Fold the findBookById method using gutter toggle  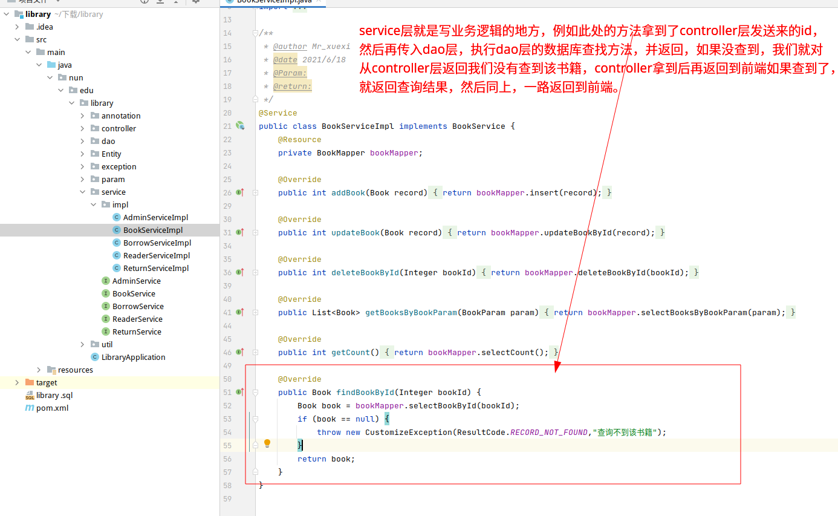(255, 392)
